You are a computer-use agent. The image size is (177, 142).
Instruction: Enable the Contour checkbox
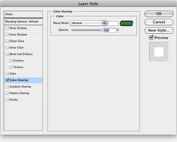click(x=11, y=61)
